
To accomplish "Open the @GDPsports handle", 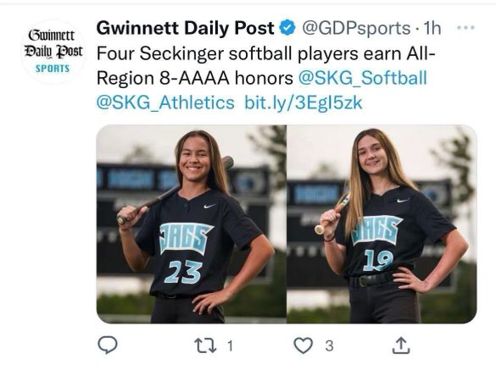I will coord(356,29).
